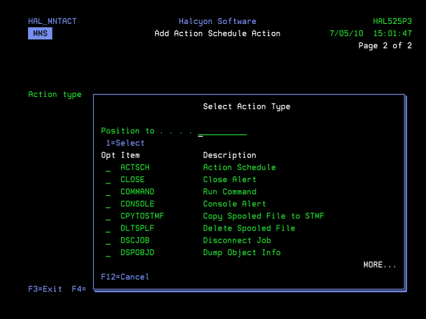426x319 pixels.
Task: Select the Run Command description
Action: 230,192
